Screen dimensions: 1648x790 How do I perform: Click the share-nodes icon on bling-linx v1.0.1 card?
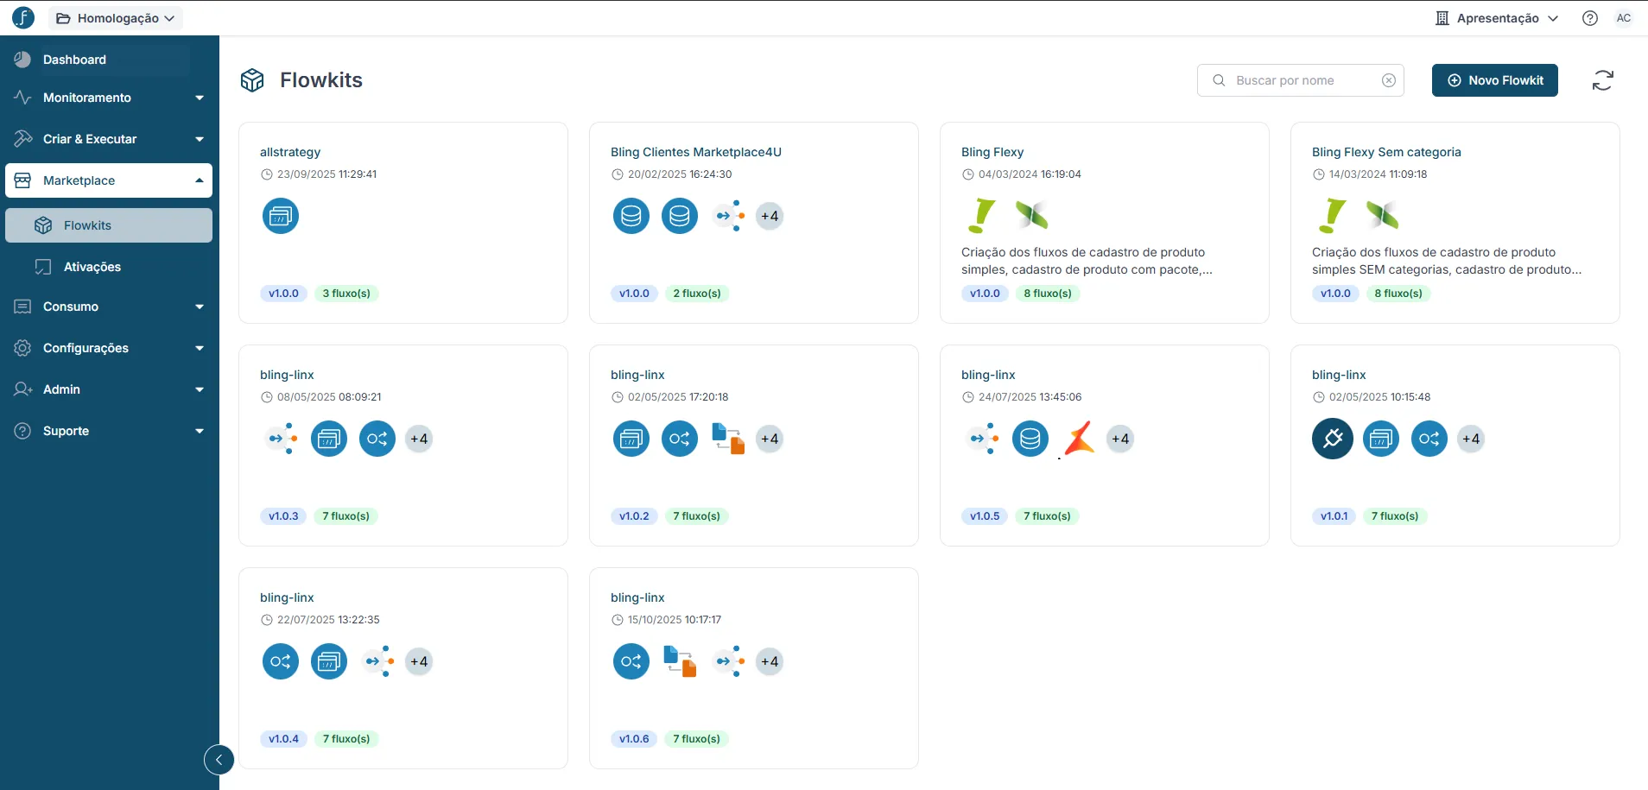coord(1429,439)
